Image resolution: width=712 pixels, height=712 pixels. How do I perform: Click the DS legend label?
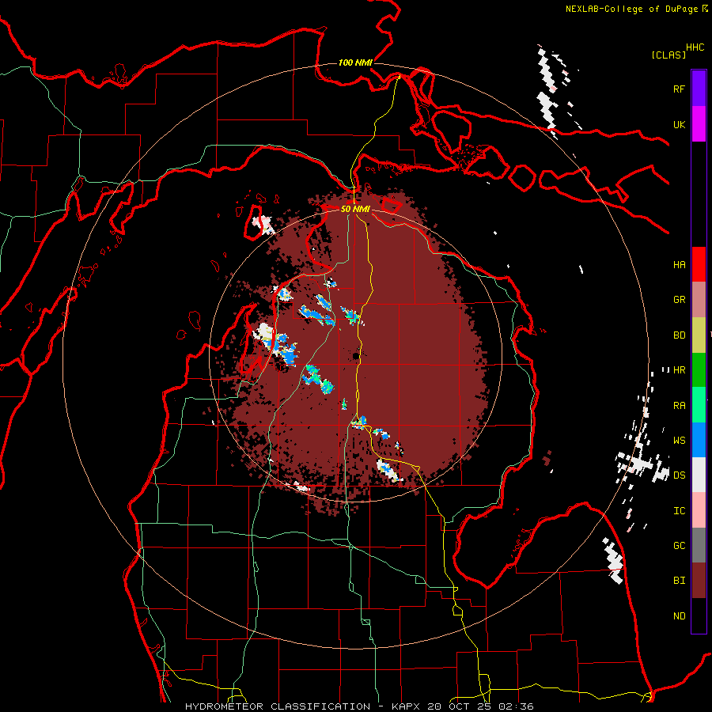680,475
